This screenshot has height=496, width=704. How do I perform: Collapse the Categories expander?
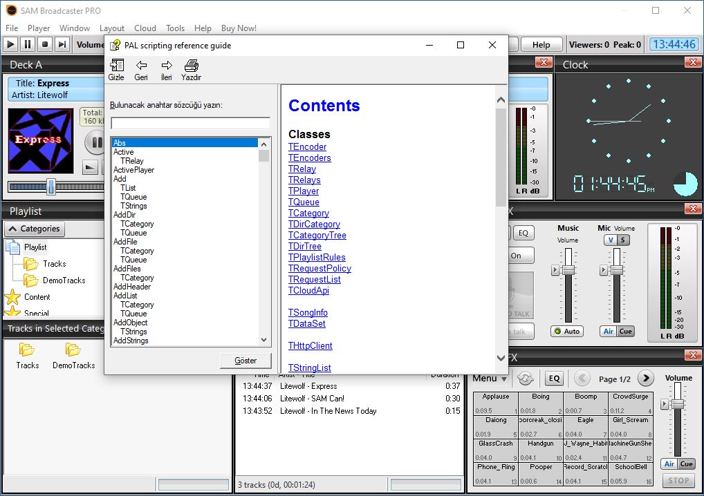pyautogui.click(x=35, y=229)
